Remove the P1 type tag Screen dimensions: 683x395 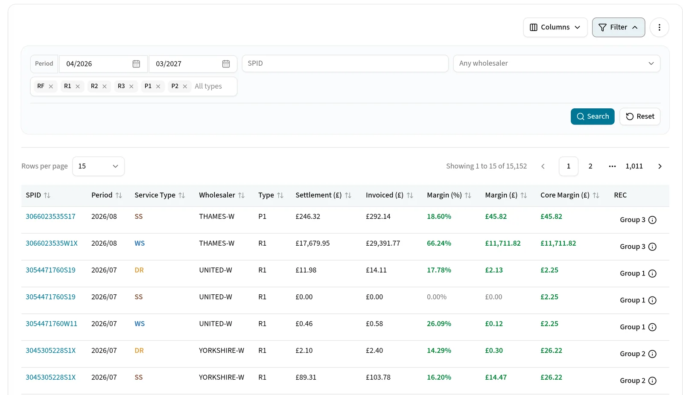[x=158, y=87]
